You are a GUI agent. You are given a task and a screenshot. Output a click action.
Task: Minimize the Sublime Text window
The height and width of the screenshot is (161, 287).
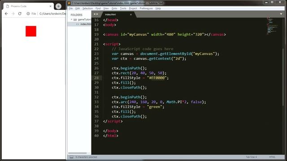point(266,2)
